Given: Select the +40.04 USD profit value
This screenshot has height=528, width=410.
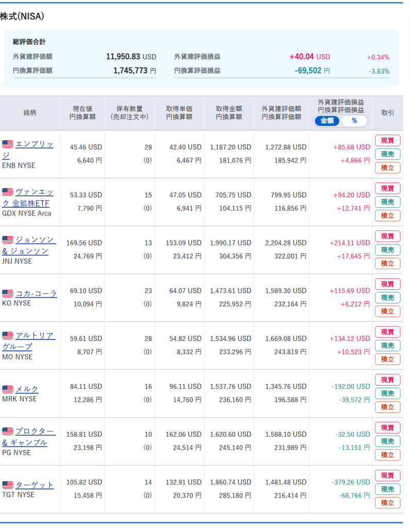Looking at the screenshot, I should pos(309,57).
